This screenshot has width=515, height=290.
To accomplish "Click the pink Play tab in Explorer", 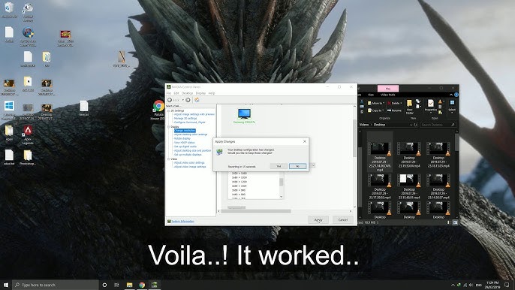I will pyautogui.click(x=388, y=88).
